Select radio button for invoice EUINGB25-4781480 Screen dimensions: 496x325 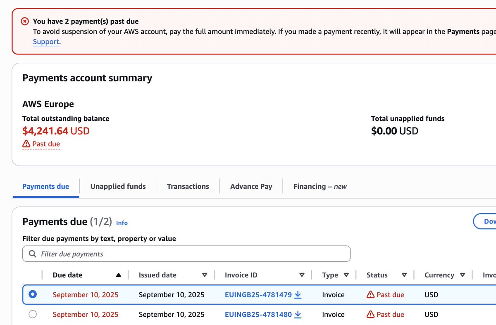33,314
